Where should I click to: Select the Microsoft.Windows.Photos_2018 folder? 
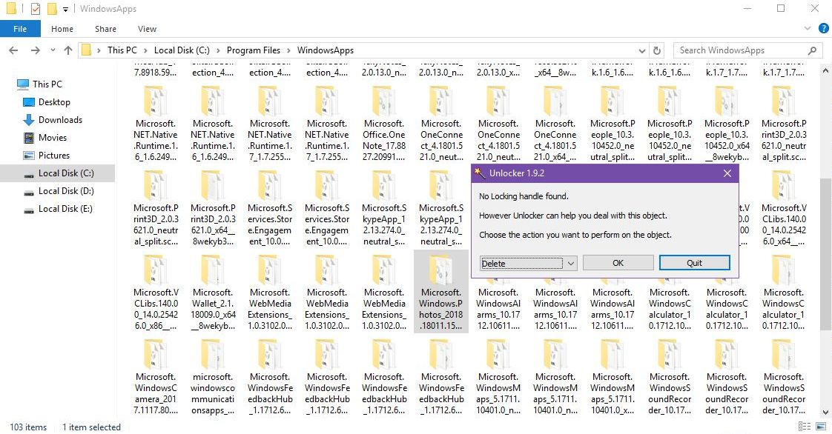440,292
